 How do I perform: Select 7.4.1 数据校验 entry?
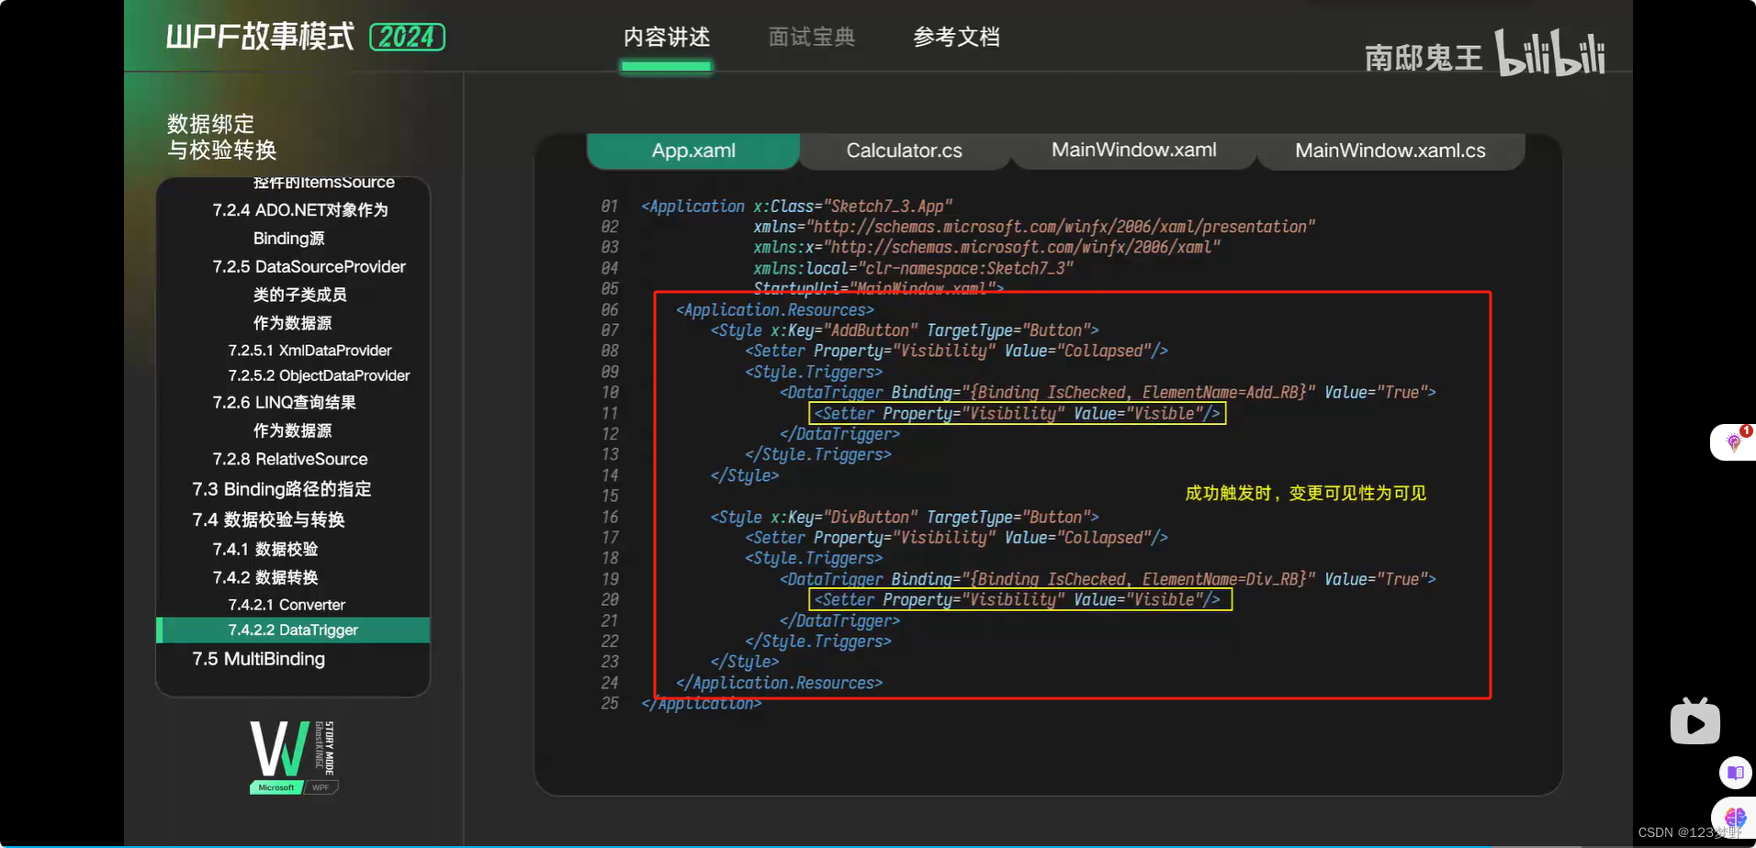click(x=265, y=549)
